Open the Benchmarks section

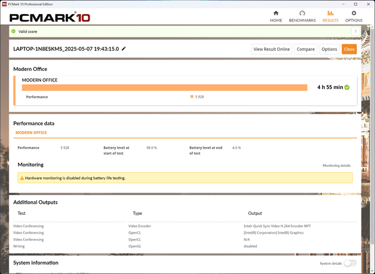302,16
